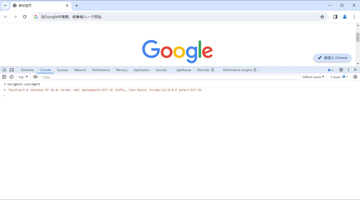Click the inspect element picker icon
Screen dimensions: 360x200
click(x=4, y=70)
